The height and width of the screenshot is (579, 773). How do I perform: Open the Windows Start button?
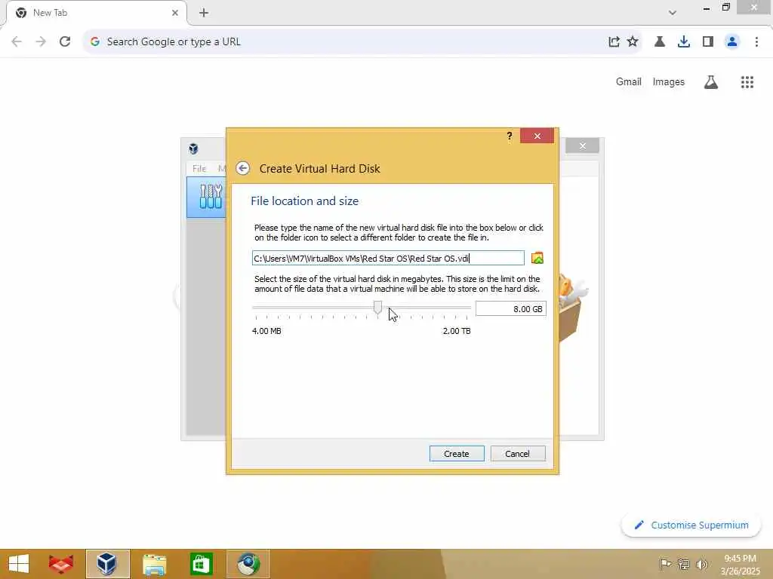(19, 564)
